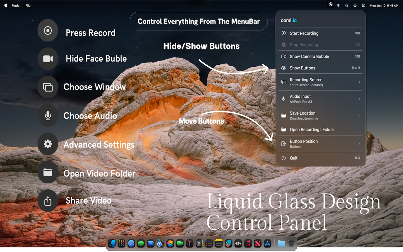403x252 pixels.
Task: Click the Share Video icon
Action: tap(48, 201)
